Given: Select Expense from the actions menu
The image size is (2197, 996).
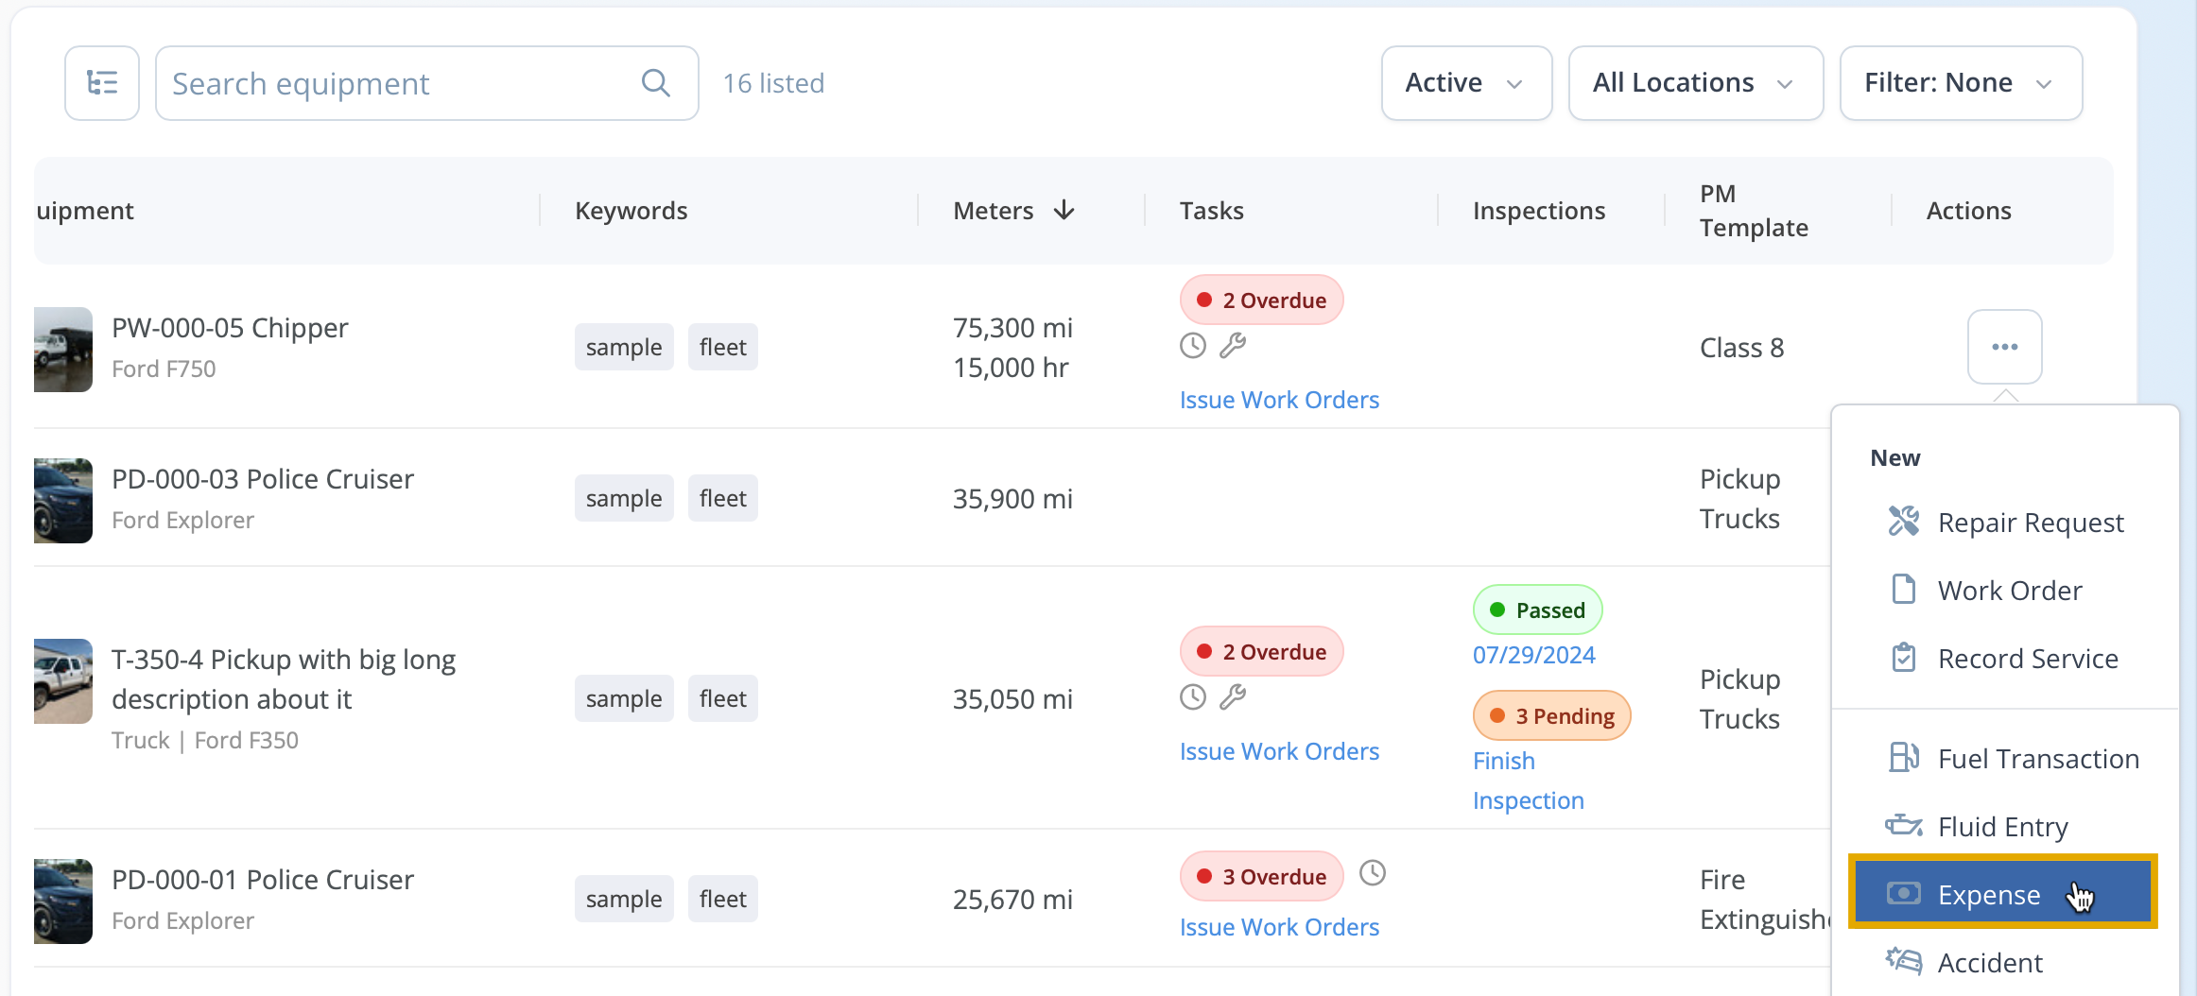Looking at the screenshot, I should click(x=2002, y=894).
